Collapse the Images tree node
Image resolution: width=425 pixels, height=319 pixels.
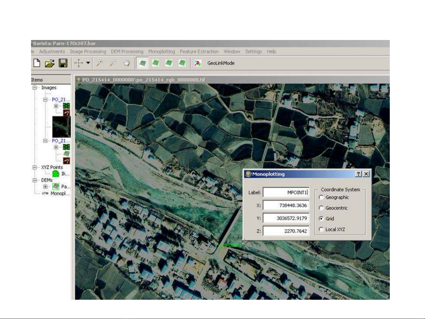(x=35, y=88)
